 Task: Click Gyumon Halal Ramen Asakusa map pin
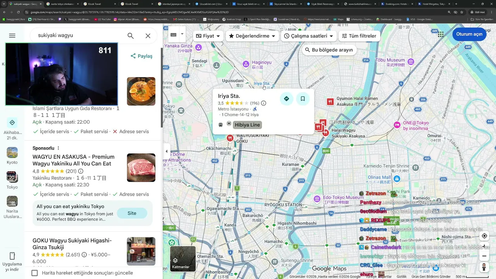click(x=330, y=102)
